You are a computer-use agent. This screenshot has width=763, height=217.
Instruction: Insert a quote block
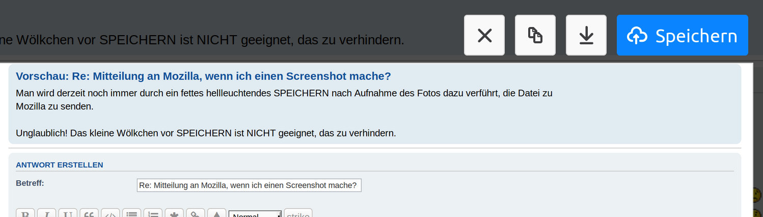tap(89, 213)
